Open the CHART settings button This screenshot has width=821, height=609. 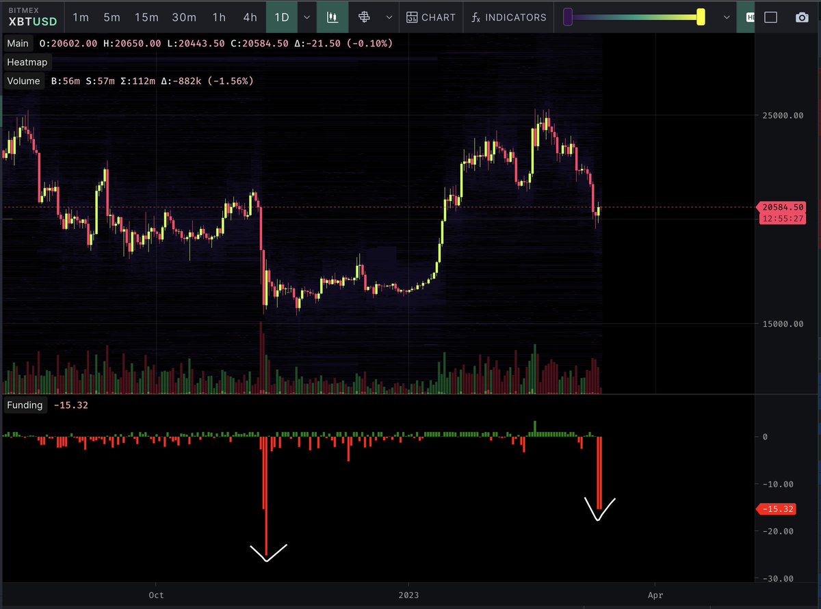[431, 17]
